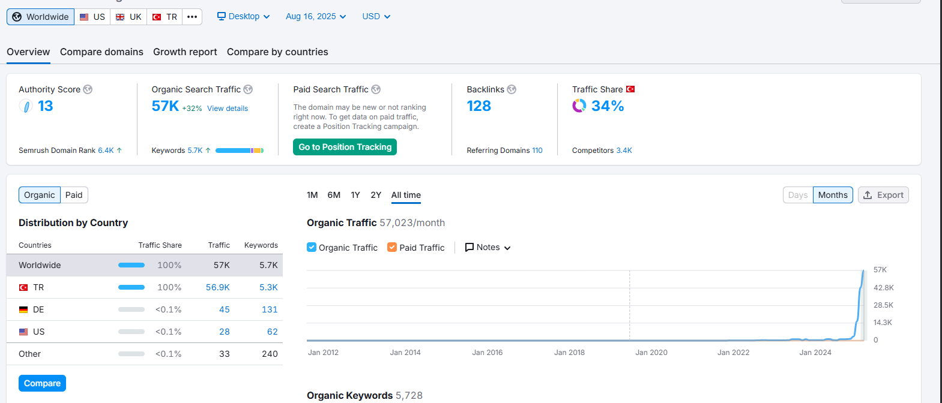
Task: Click the globe icon next to Organic Search Traffic
Action: (x=248, y=89)
